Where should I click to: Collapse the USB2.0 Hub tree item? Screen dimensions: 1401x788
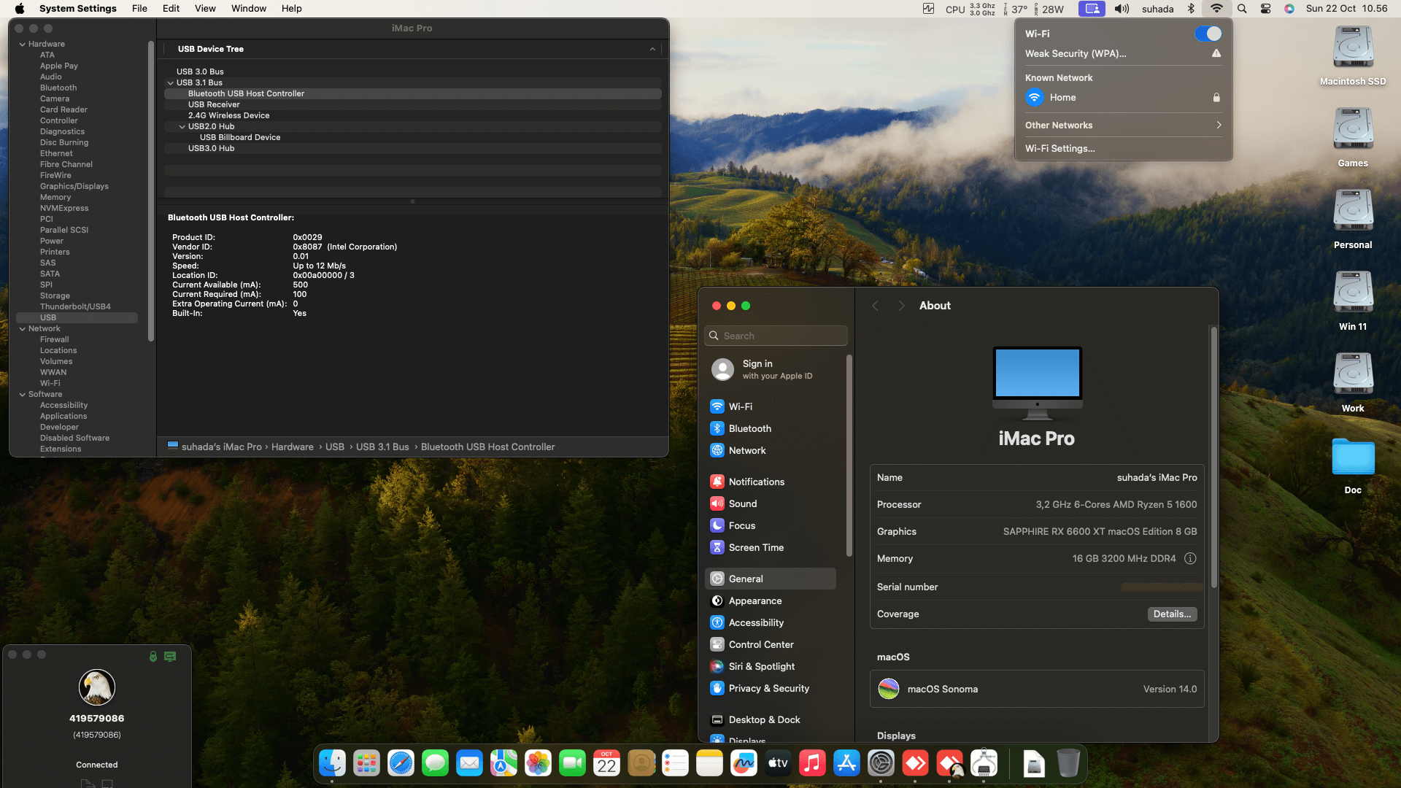182,126
